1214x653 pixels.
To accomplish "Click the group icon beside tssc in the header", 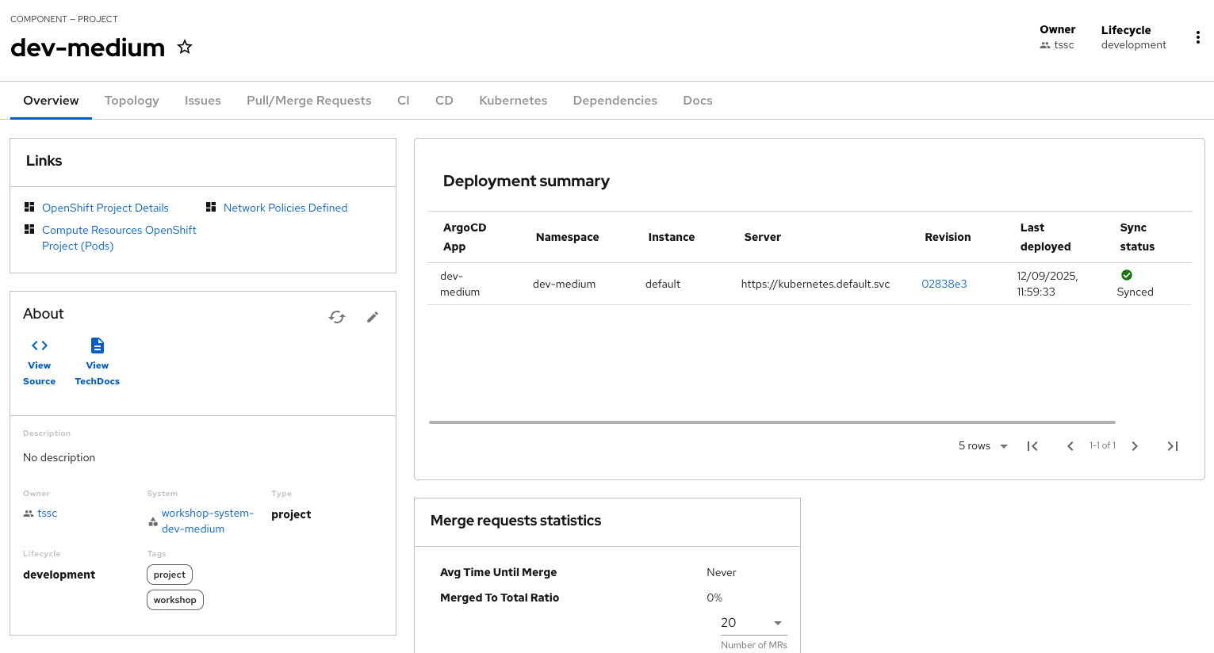I will (x=1045, y=45).
